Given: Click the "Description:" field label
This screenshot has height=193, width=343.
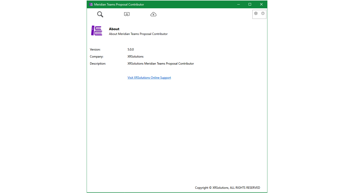Looking at the screenshot, I should click(98, 64).
